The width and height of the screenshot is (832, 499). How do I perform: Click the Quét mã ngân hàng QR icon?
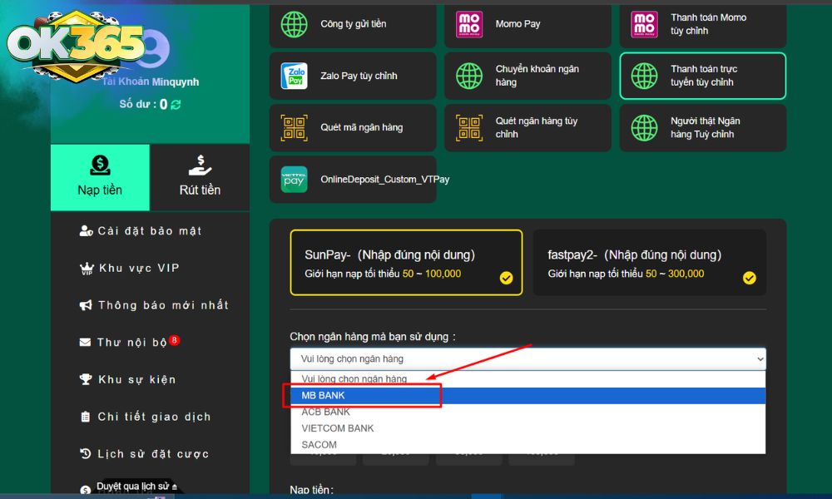(295, 127)
